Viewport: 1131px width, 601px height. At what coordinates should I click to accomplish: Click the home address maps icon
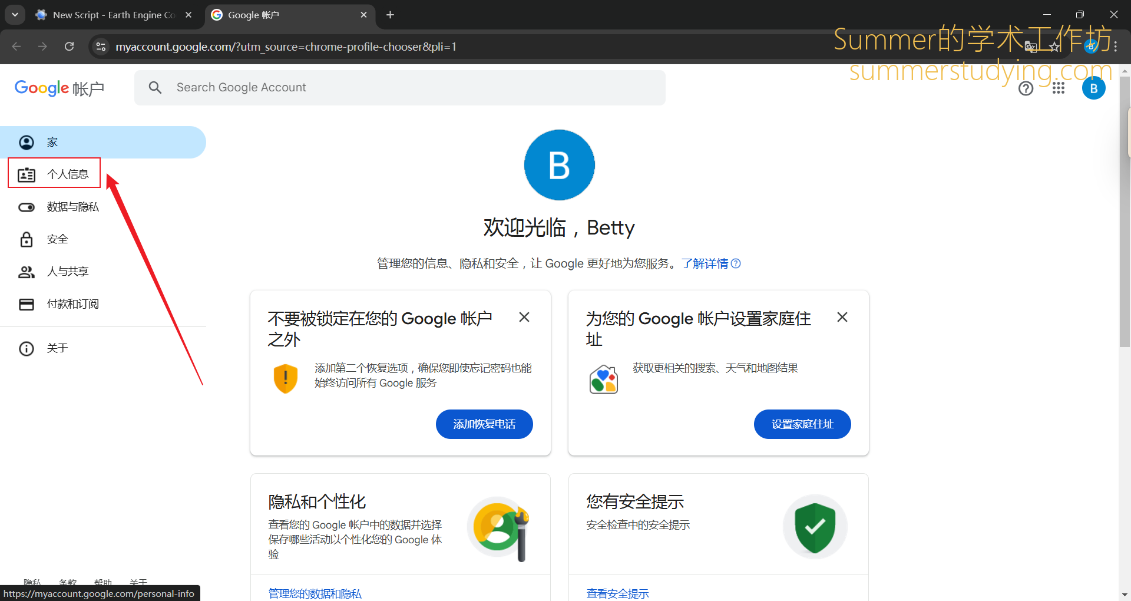coord(604,379)
